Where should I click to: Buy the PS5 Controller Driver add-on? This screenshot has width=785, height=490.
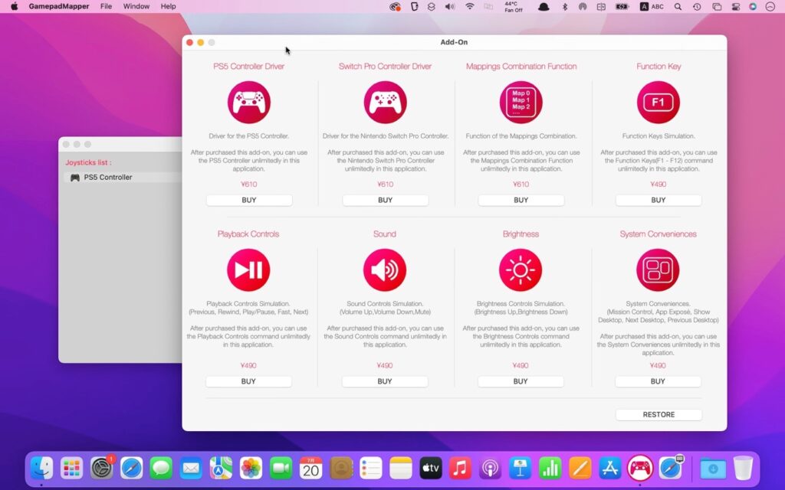click(248, 200)
